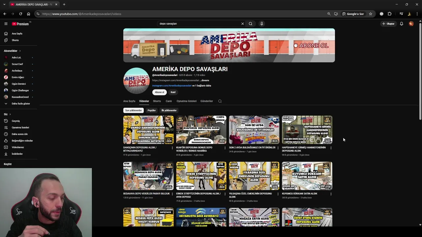Click the YouTube Premium logo
This screenshot has height=237, width=422.
pos(20,24)
